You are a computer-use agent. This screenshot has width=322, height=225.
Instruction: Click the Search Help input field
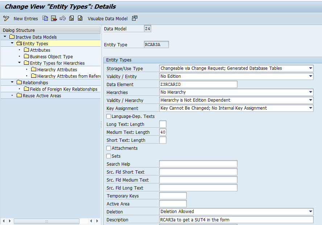tap(198, 164)
